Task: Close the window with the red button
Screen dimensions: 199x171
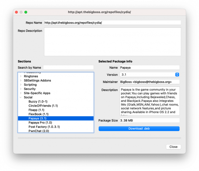Action: (x=16, y=12)
